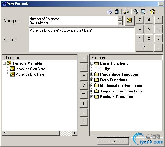Click the formula check list icon

click(x=143, y=11)
